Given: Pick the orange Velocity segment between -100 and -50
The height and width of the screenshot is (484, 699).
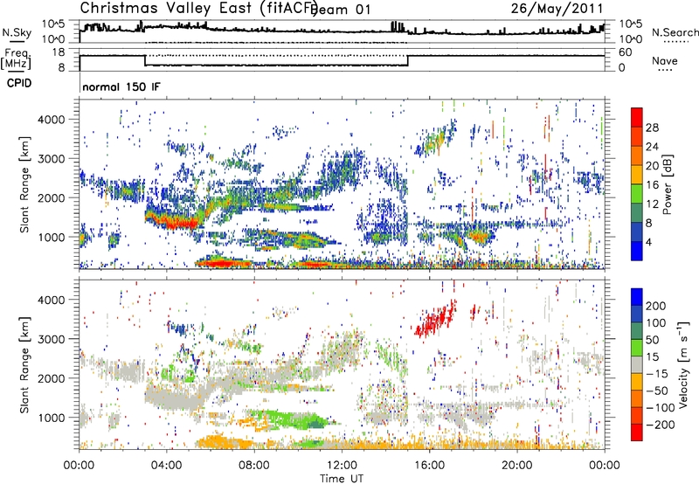Looking at the screenshot, I should [x=637, y=398].
